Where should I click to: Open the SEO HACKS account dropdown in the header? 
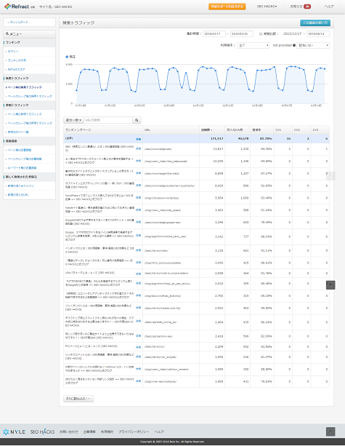267,7
